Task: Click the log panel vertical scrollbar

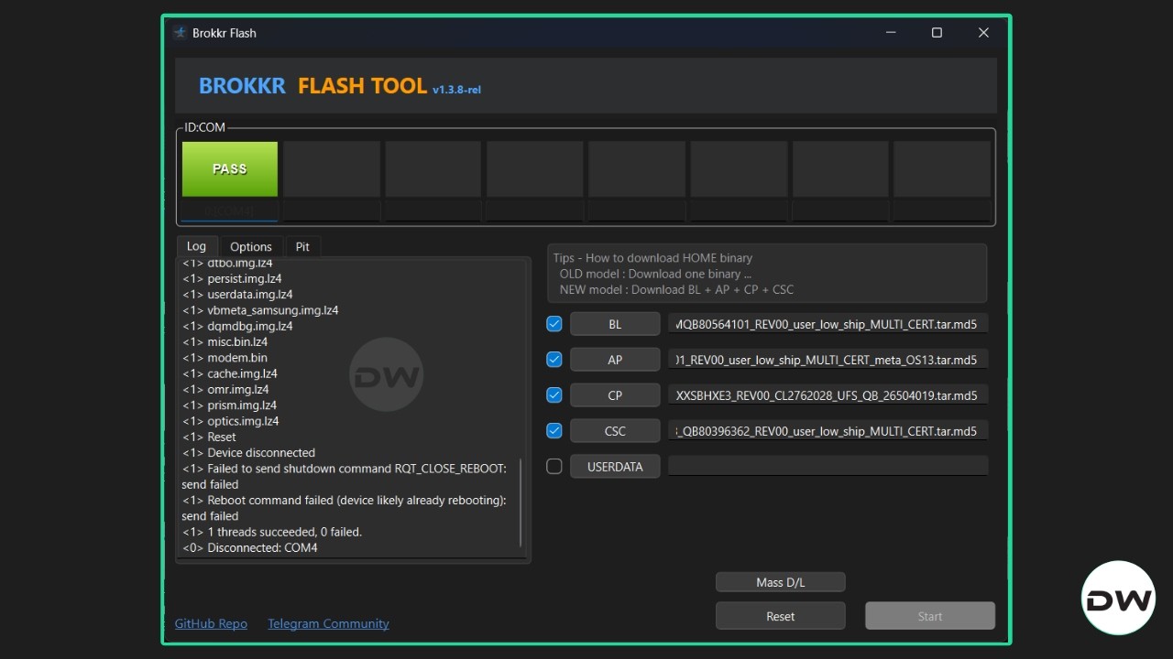Action: click(521, 502)
